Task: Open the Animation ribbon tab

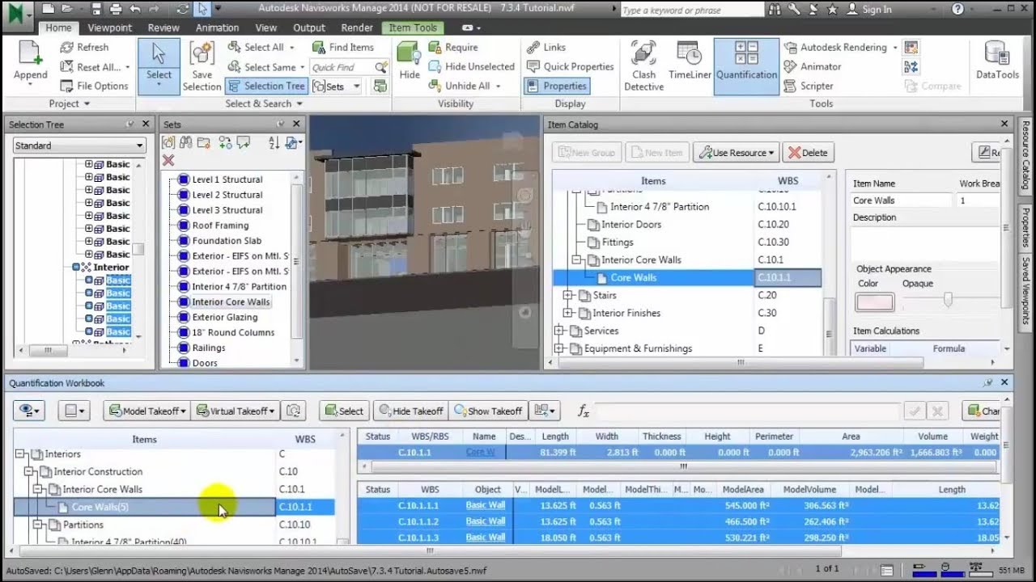Action: [217, 27]
